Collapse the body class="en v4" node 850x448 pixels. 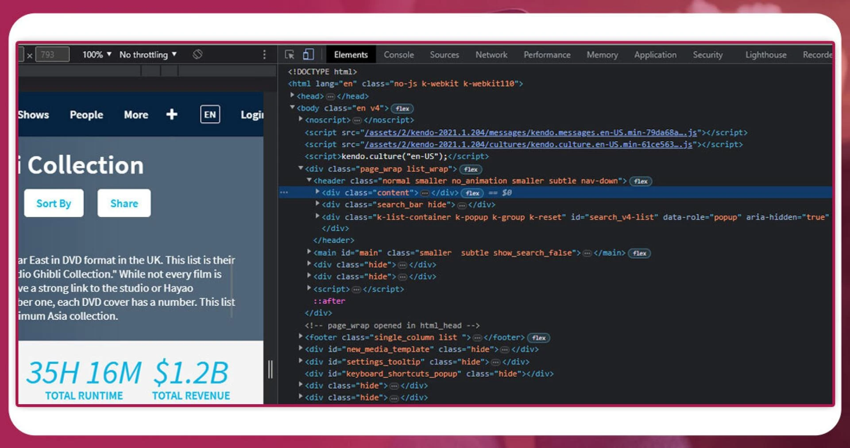pos(292,107)
